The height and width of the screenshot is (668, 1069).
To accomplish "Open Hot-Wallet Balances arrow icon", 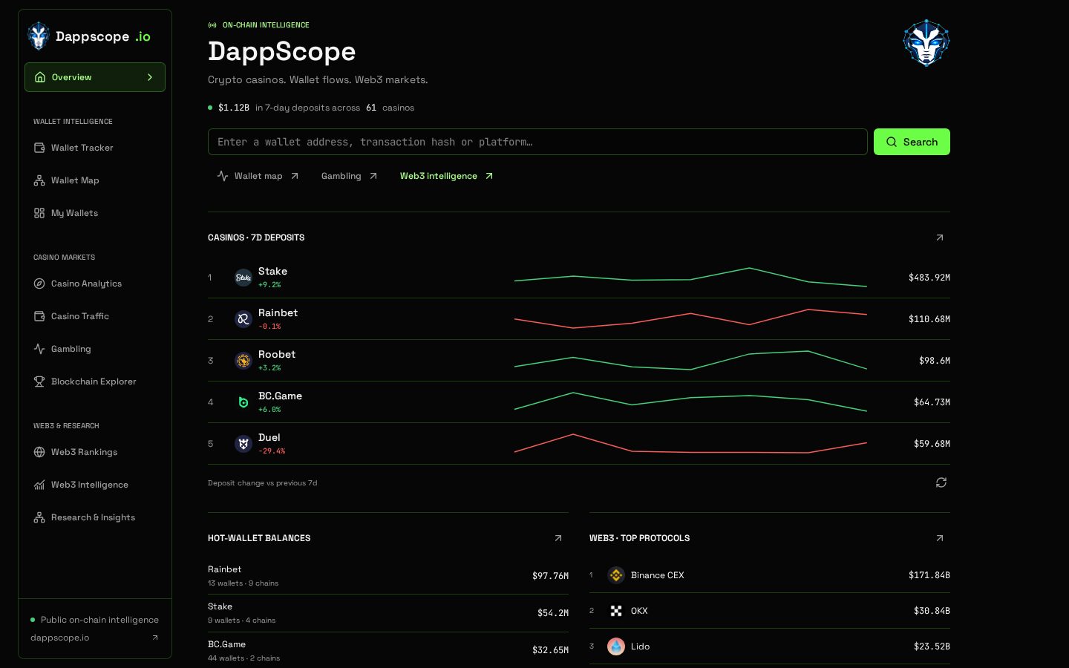I will 558,538.
